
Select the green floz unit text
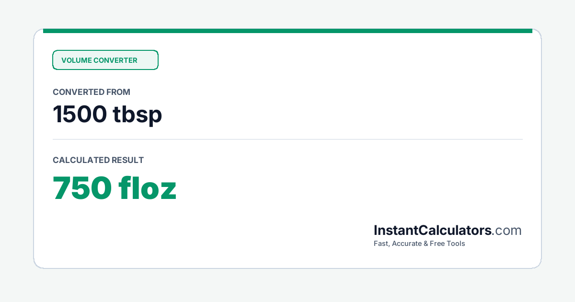pyautogui.click(x=148, y=188)
